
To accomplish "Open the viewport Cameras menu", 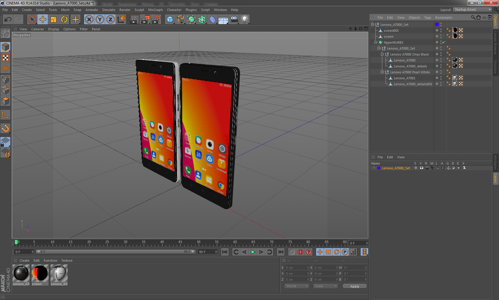I will point(37,29).
